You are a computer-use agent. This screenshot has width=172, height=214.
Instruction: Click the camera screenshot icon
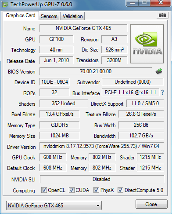point(162,15)
